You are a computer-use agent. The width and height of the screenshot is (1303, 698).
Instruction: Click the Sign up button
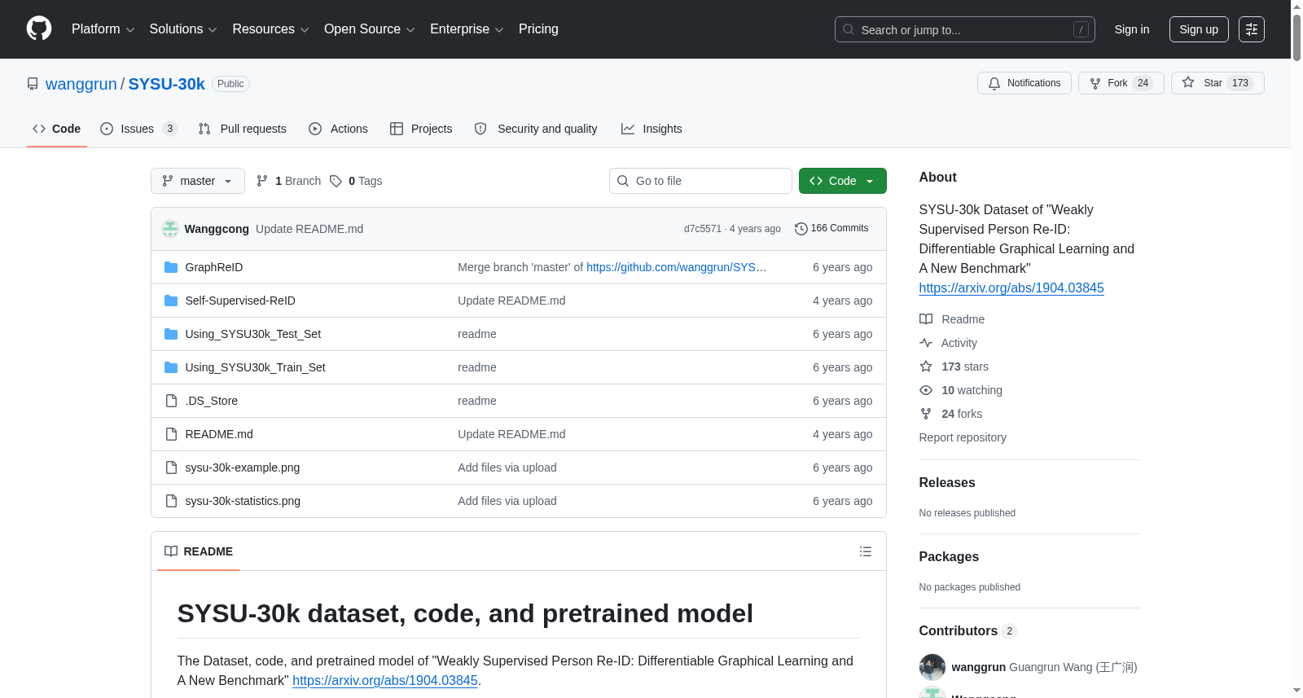[x=1199, y=29]
